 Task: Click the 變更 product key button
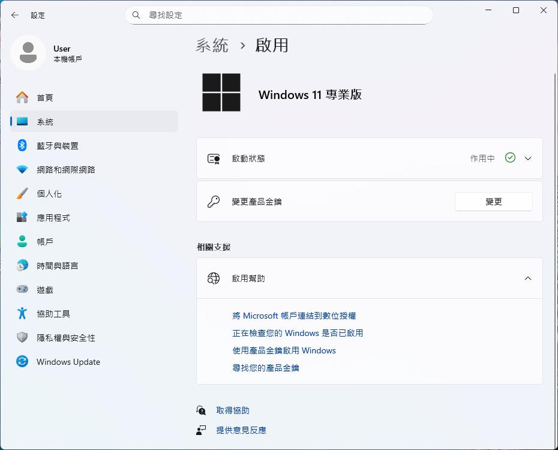click(494, 202)
